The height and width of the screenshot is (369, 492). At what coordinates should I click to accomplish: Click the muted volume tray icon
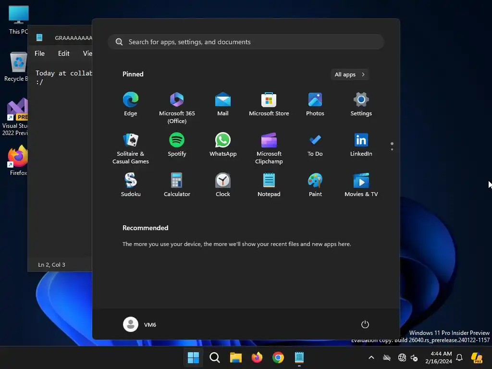click(x=414, y=357)
